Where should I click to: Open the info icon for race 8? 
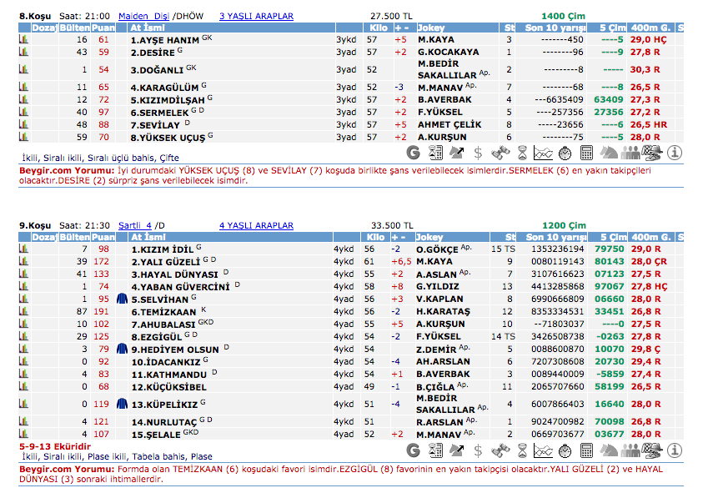675,153
